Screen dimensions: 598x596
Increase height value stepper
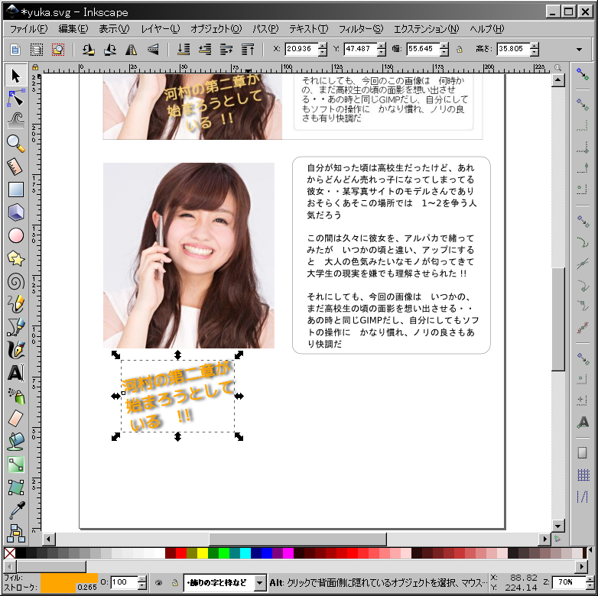point(535,46)
